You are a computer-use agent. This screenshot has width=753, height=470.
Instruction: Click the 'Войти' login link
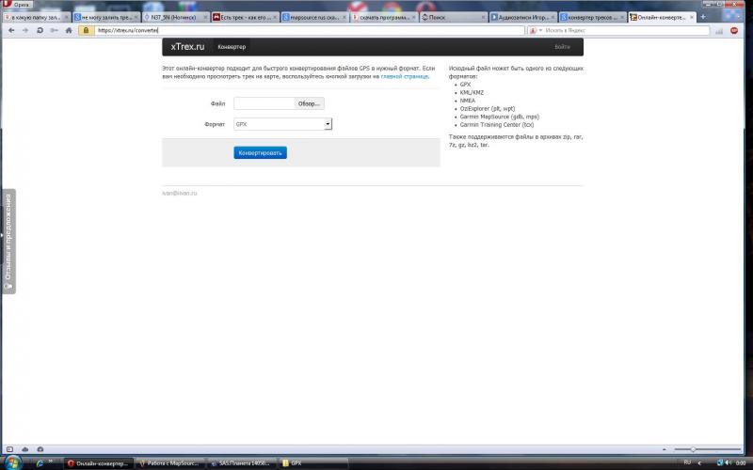(562, 46)
